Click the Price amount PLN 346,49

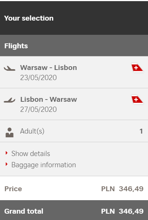[122, 189]
